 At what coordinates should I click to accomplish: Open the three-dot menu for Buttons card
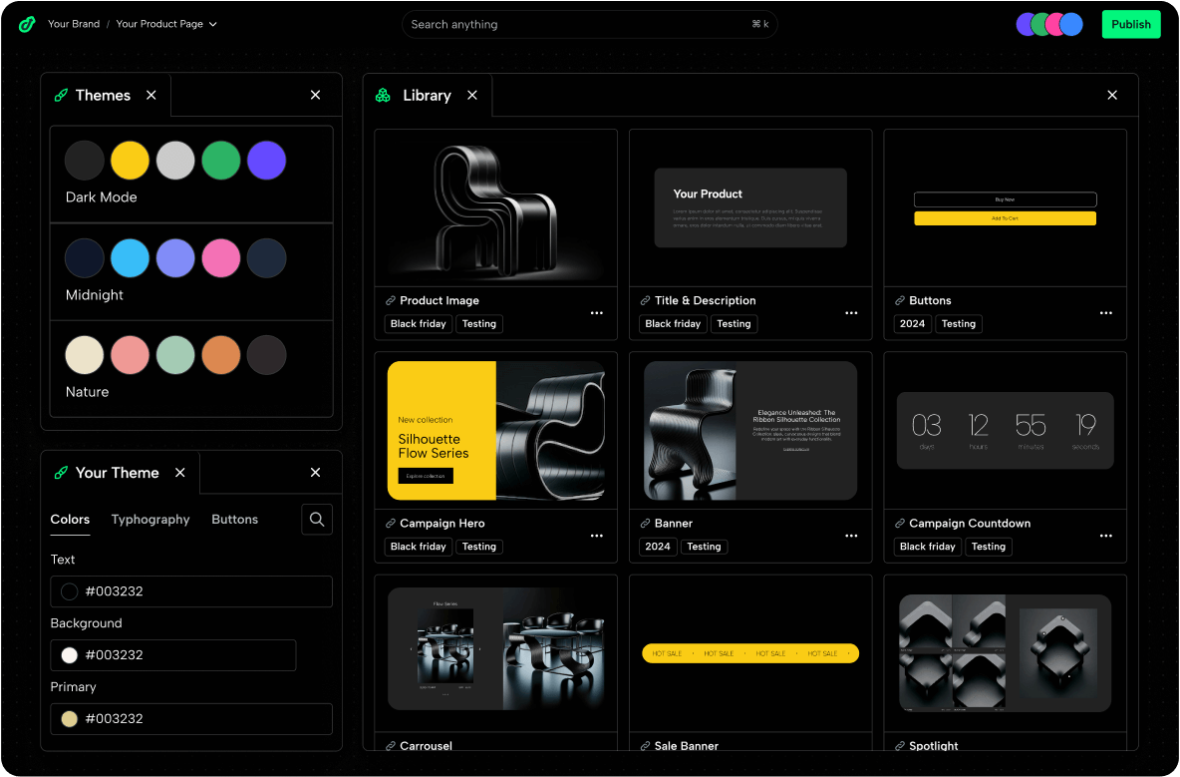click(x=1105, y=312)
